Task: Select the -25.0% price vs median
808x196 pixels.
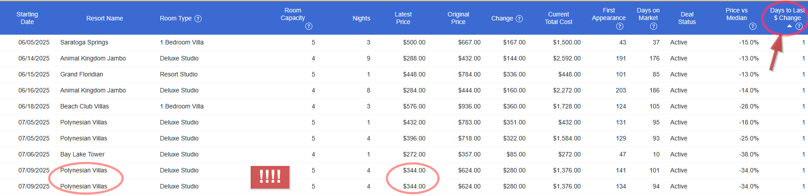Action: click(749, 139)
